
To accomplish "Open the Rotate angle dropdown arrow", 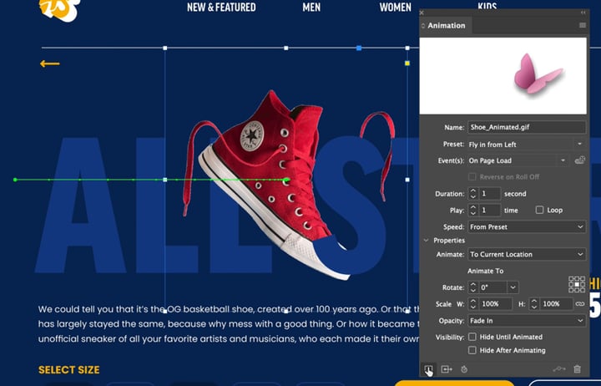I will pos(513,287).
